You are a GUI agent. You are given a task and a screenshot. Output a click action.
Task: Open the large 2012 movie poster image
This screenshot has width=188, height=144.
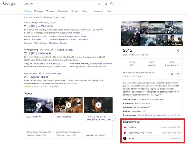tap(130, 34)
